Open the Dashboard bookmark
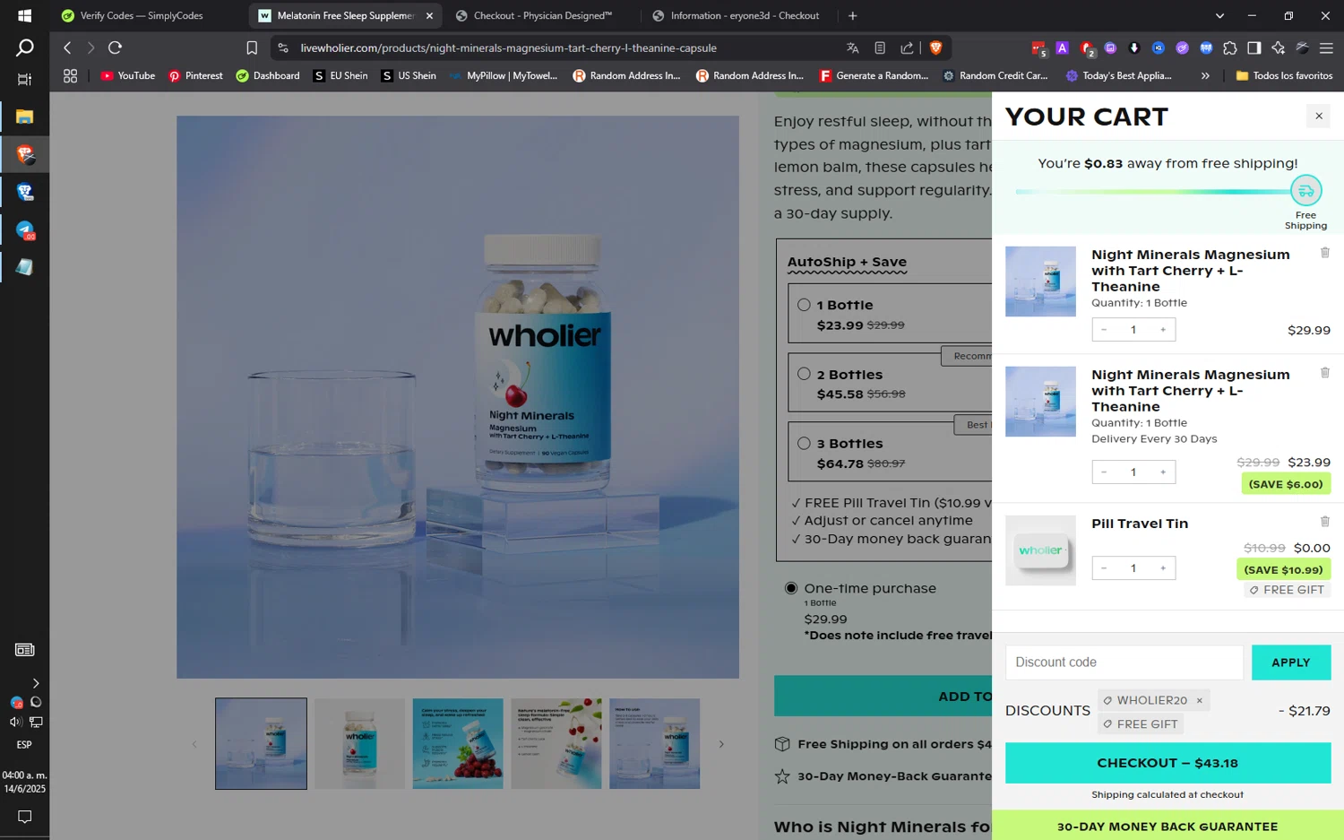Viewport: 1344px width, 840px height. point(268,76)
